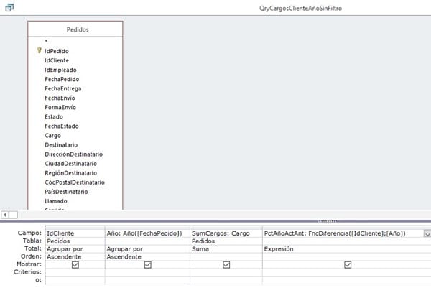The image size is (431, 288).
Task: Select the IdPedido field in Pedidos table
Action: tap(57, 51)
